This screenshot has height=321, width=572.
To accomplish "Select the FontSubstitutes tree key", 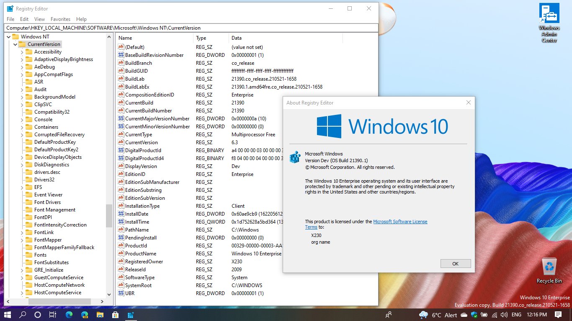I will (52, 262).
